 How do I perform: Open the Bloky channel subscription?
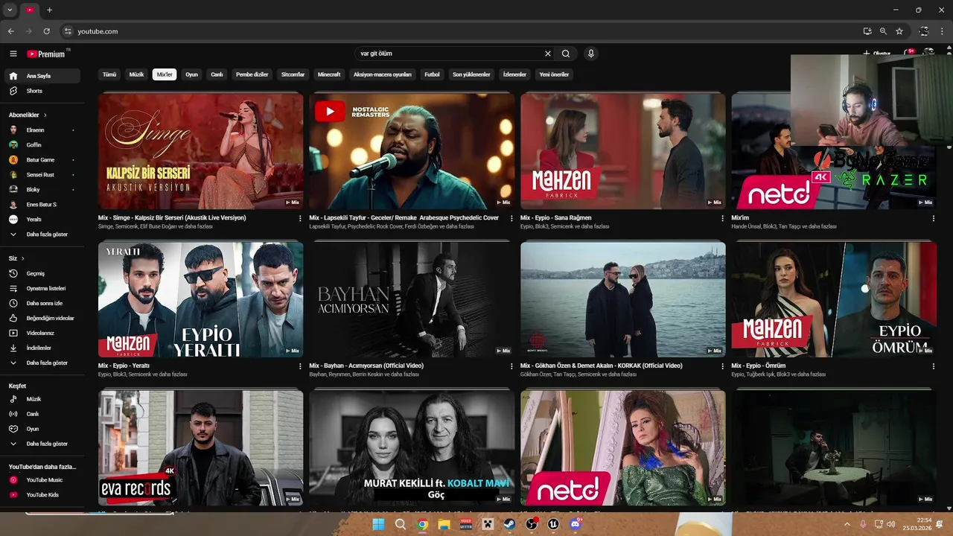pos(43,190)
